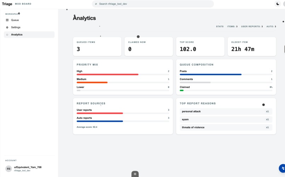Click the Oldest Item card 21h 47m
Image resolution: width=285 pixels, height=177 pixels.
[x=252, y=47]
